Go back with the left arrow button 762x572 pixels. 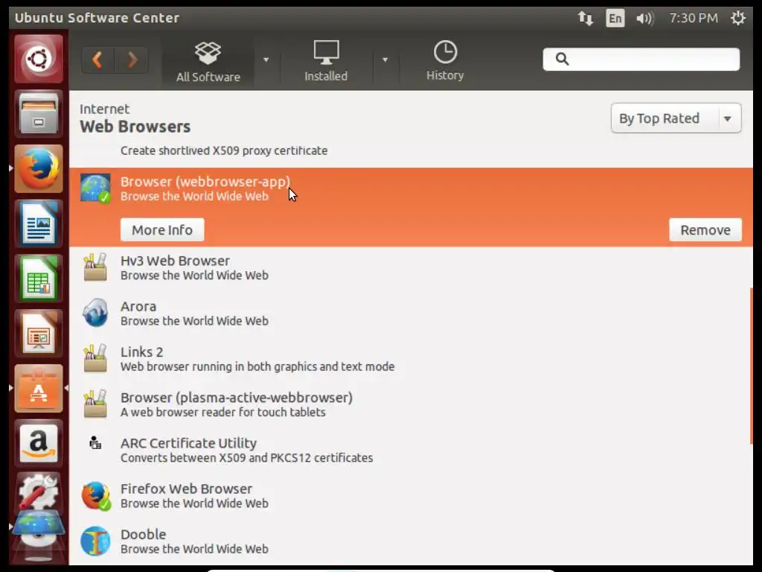click(97, 60)
